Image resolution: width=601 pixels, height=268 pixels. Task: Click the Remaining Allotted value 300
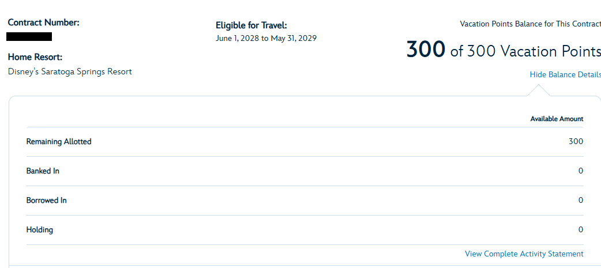[576, 142]
